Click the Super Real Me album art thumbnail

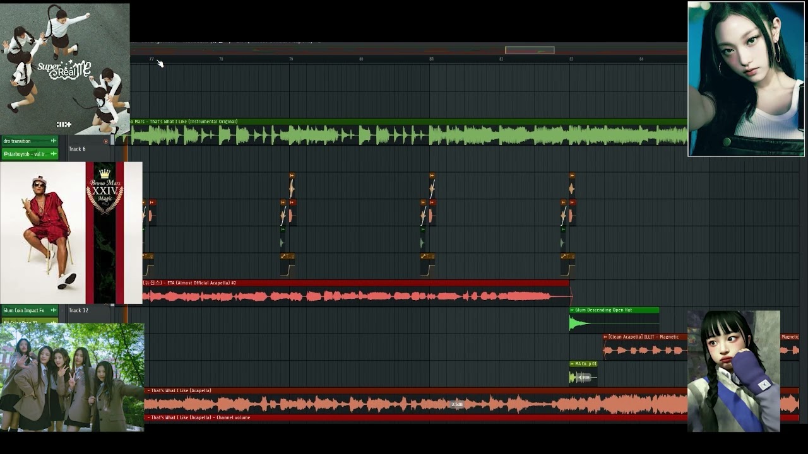65,69
